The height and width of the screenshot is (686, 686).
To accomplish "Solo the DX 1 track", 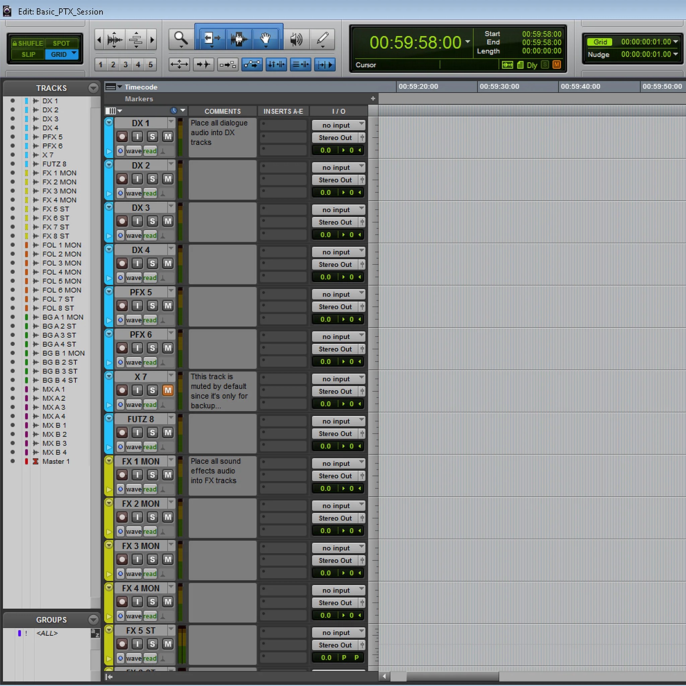I will click(152, 136).
